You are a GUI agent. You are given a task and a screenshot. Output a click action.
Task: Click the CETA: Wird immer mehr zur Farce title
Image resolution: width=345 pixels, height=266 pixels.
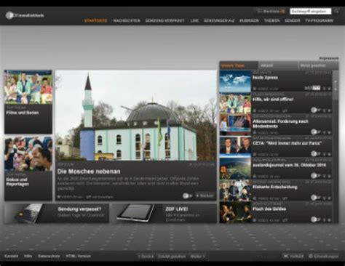click(287, 143)
